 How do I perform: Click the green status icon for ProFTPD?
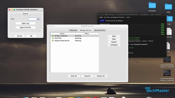(53, 38)
